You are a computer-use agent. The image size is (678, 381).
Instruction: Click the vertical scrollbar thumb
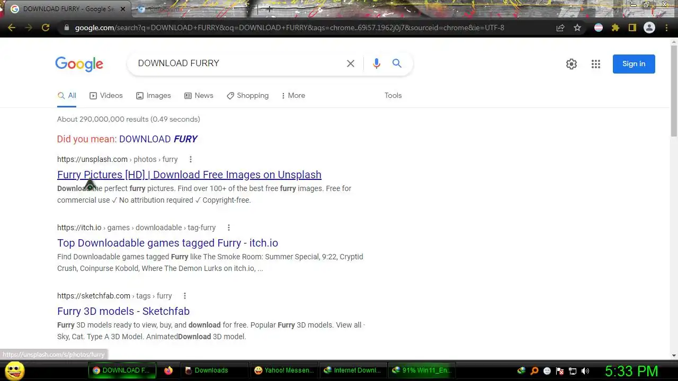coord(674,91)
